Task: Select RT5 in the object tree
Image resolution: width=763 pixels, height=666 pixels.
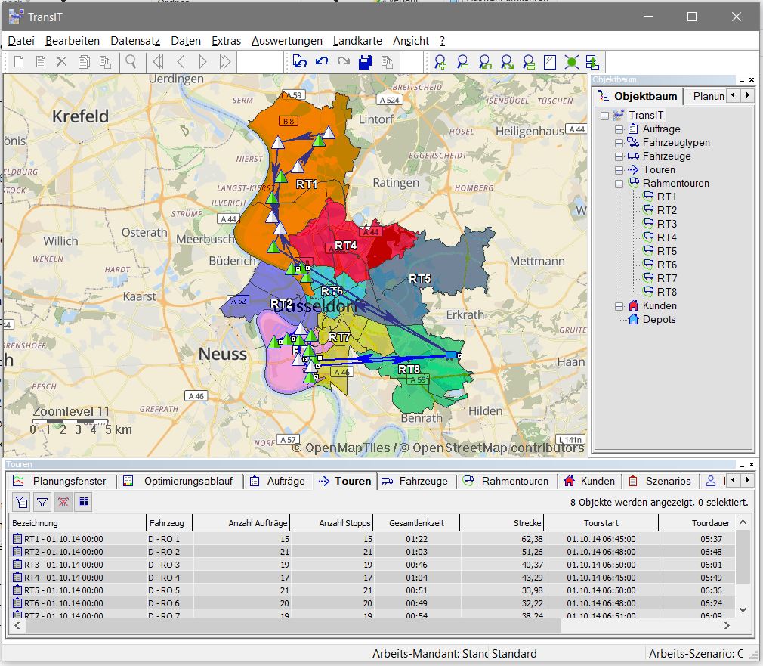Action: point(666,252)
